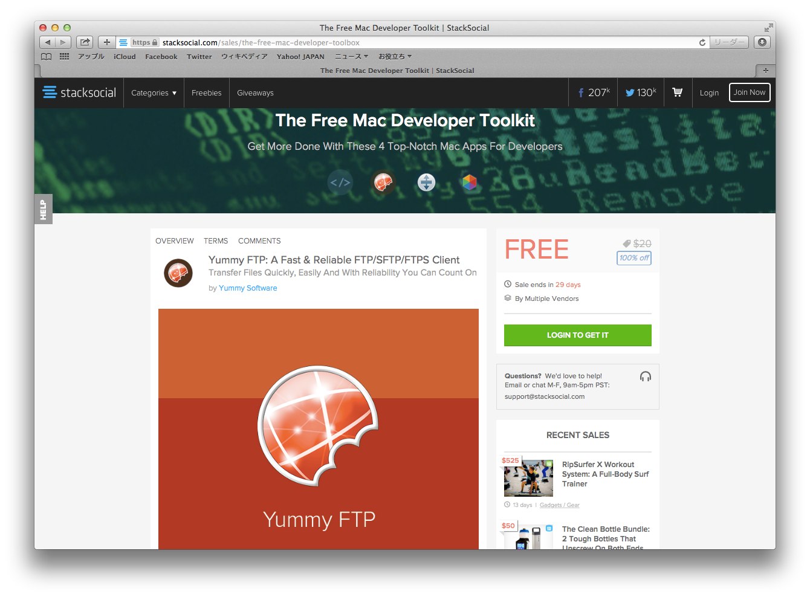Toggle the Reader button in address bar
The width and height of the screenshot is (810, 597).
[x=729, y=42]
